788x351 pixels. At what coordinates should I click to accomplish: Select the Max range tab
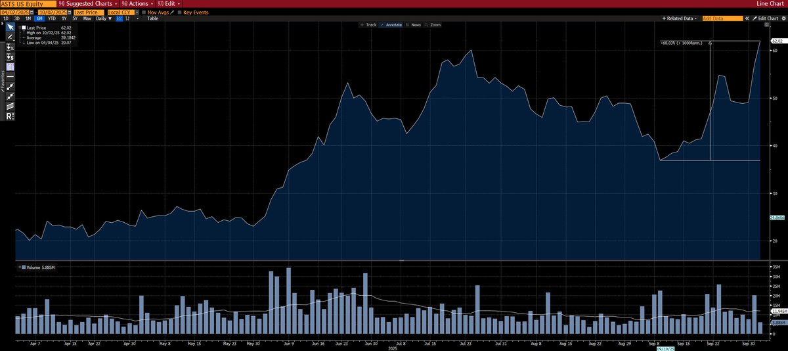tap(87, 18)
